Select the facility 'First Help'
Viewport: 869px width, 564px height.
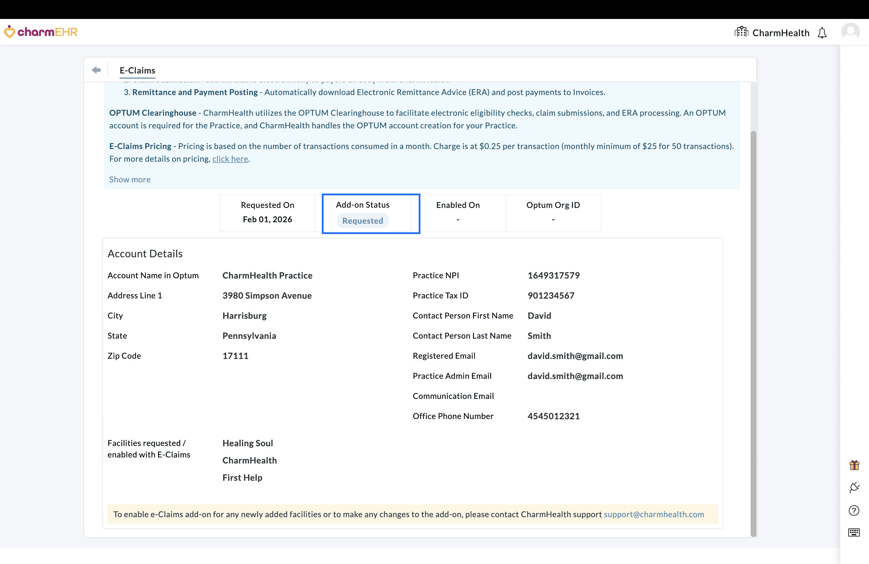pyautogui.click(x=243, y=478)
